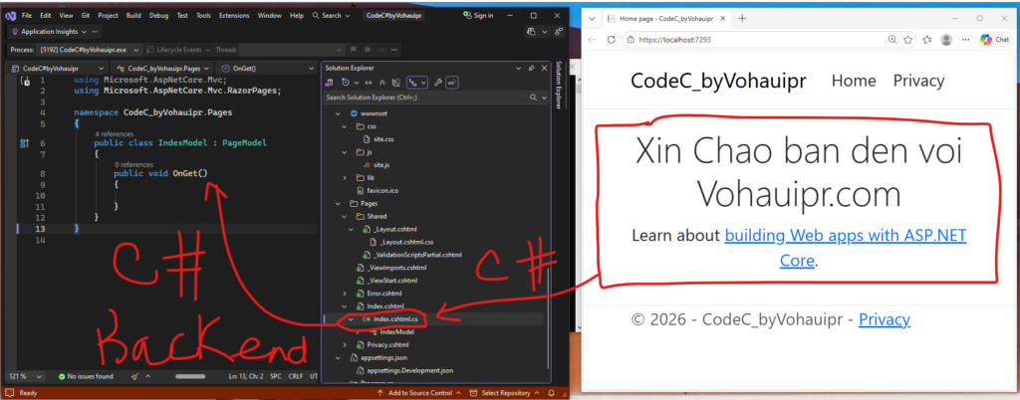Viewport: 1020px width, 400px height.
Task: Select site.css file in Solution Explorer
Action: (x=385, y=139)
